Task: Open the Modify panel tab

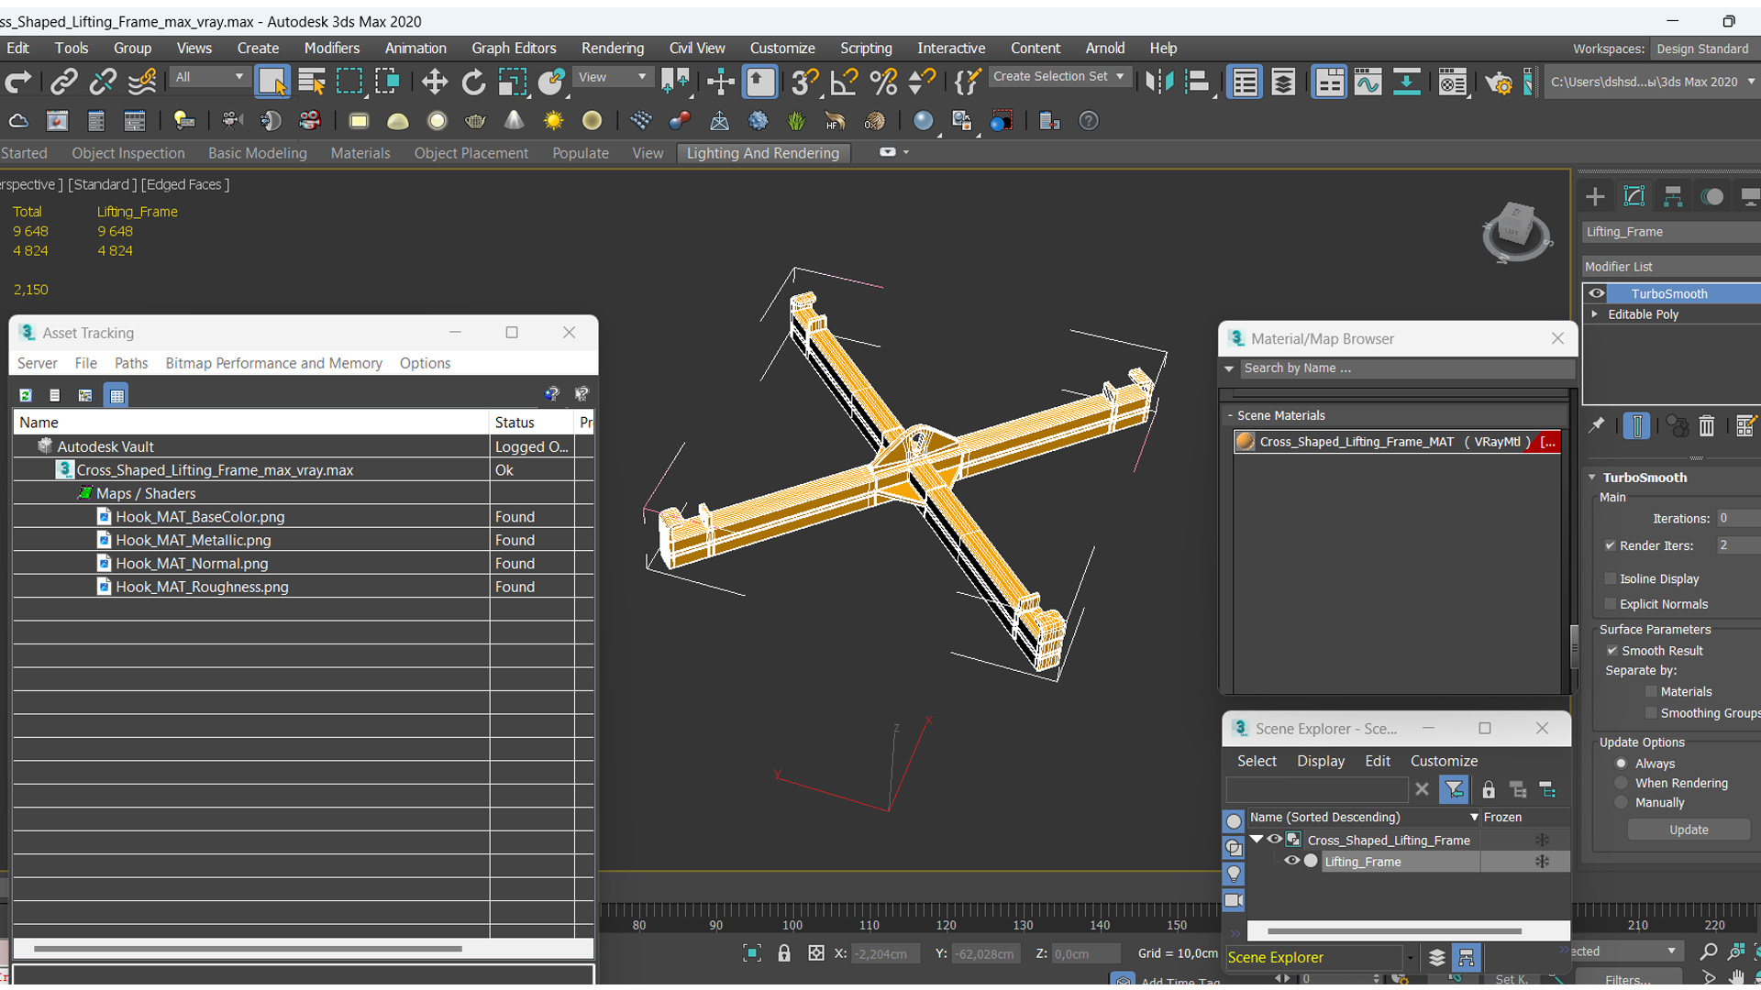Action: [x=1634, y=196]
